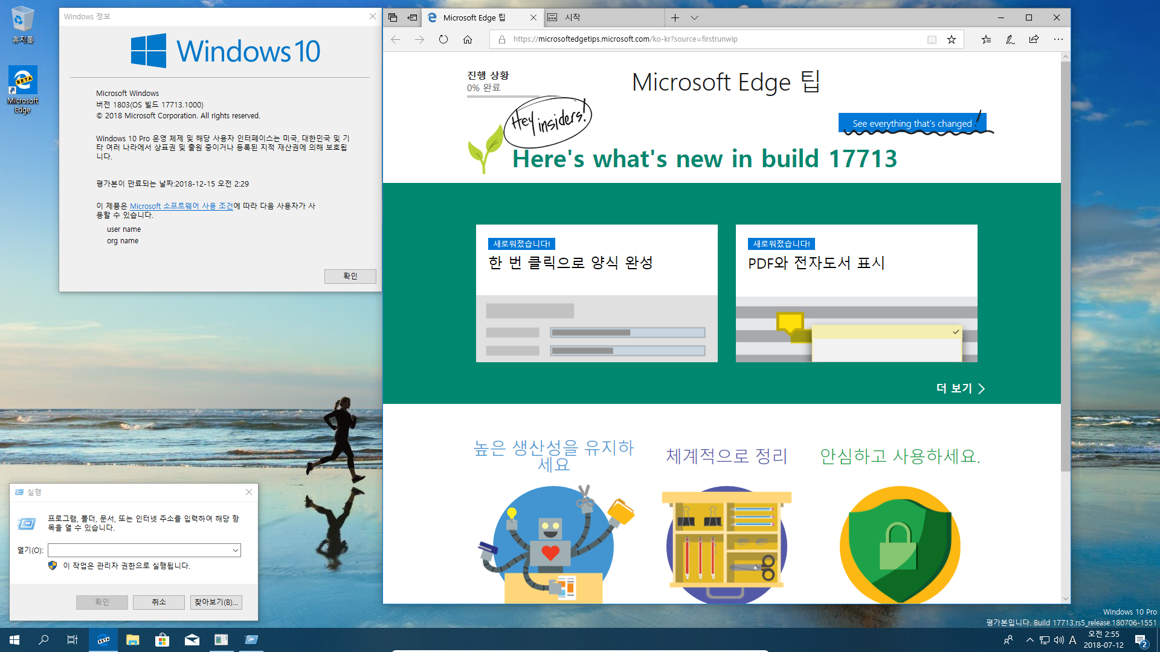
Task: Go to Edge home page
Action: (468, 39)
